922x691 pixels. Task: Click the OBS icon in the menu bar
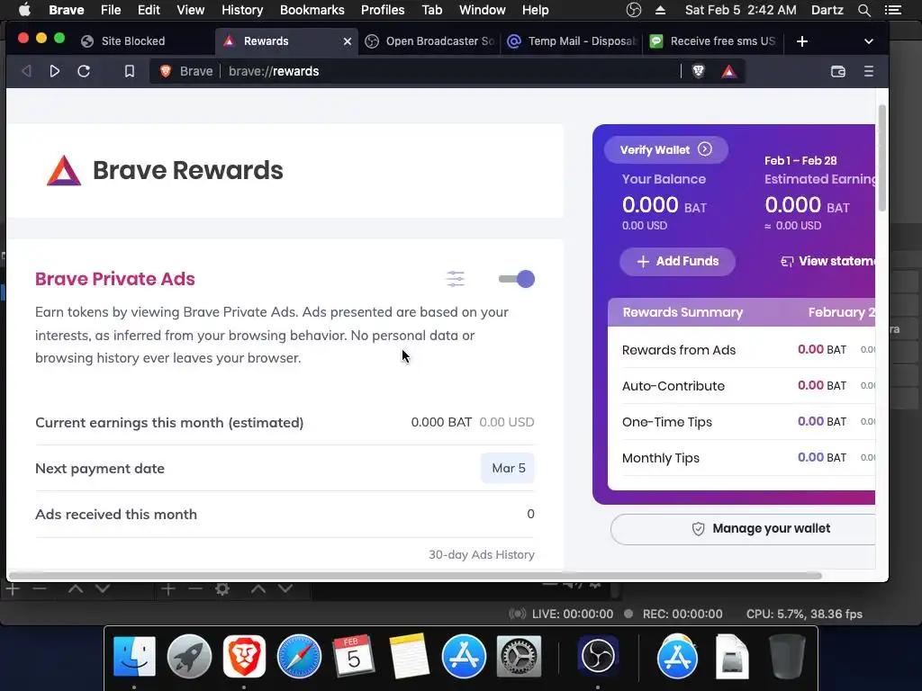pyautogui.click(x=633, y=10)
